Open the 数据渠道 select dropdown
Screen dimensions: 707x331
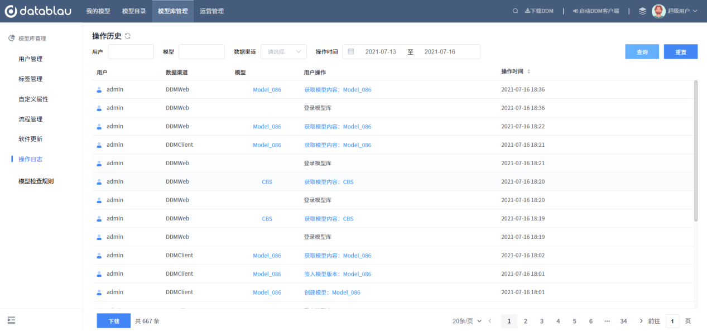pyautogui.click(x=283, y=52)
